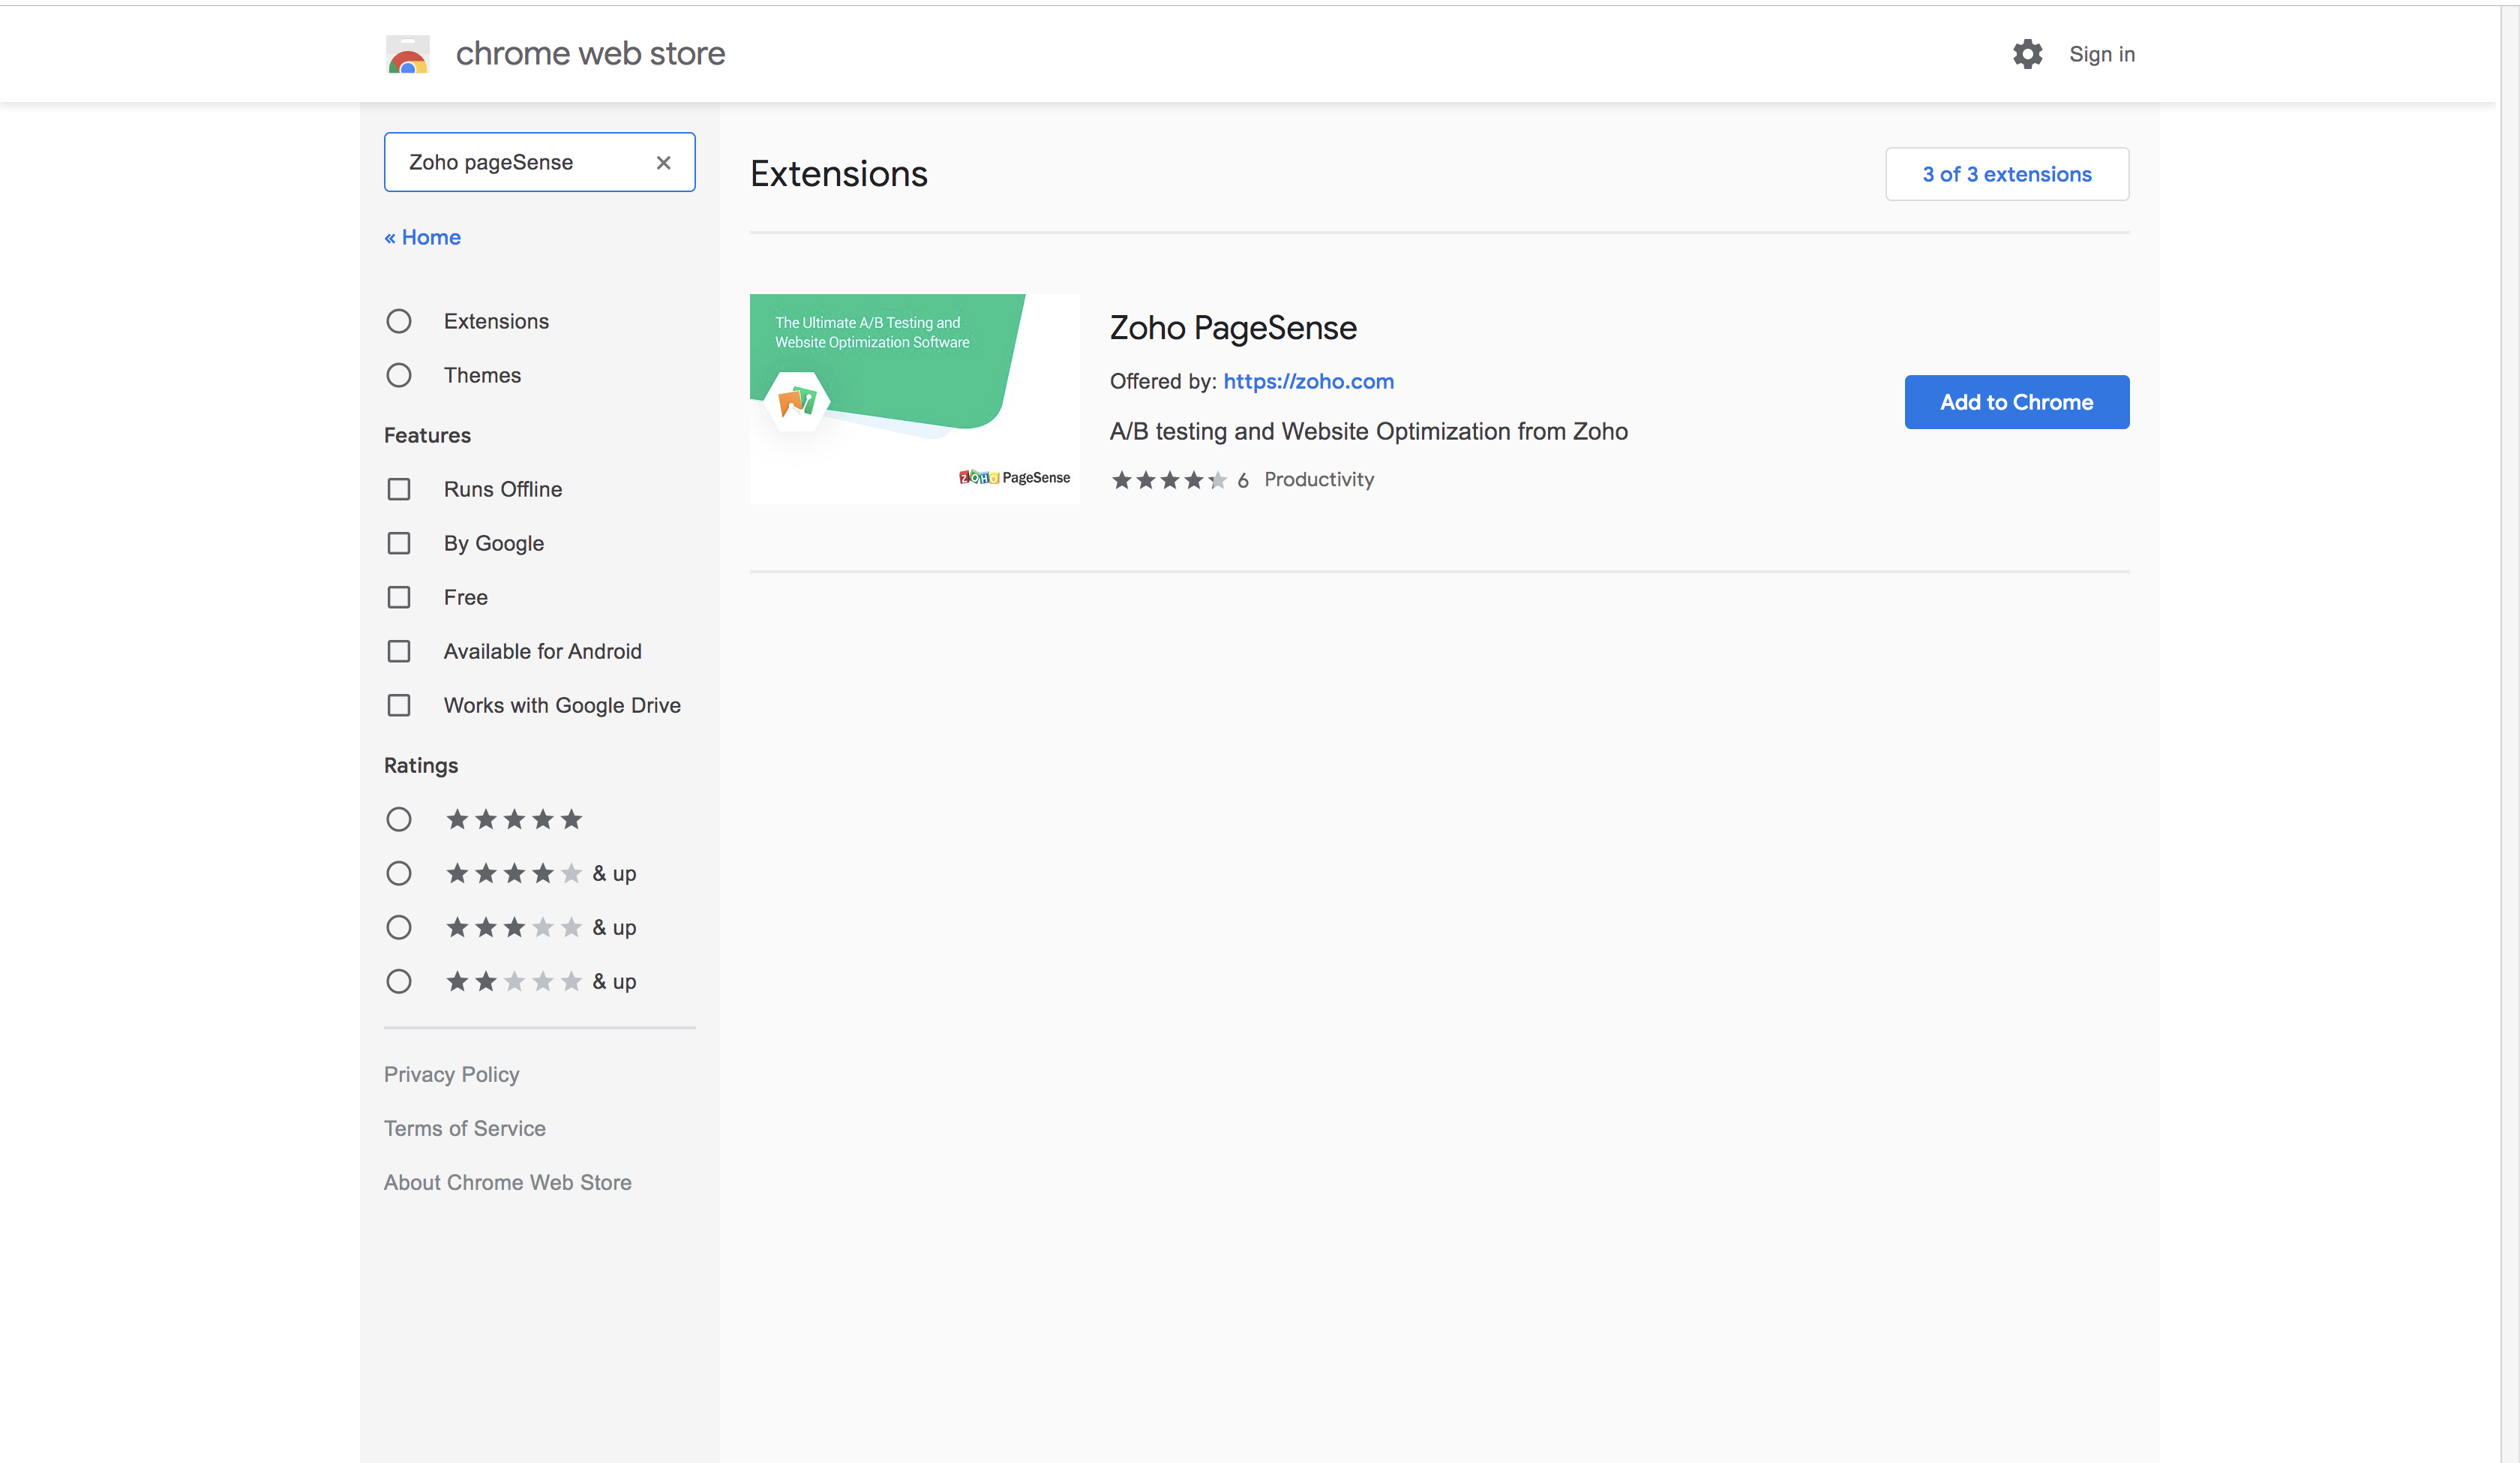Tick the Free feature checkbox

click(399, 597)
